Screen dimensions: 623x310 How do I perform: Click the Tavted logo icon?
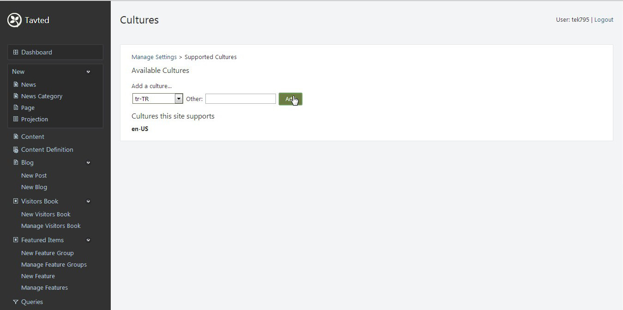[15, 20]
